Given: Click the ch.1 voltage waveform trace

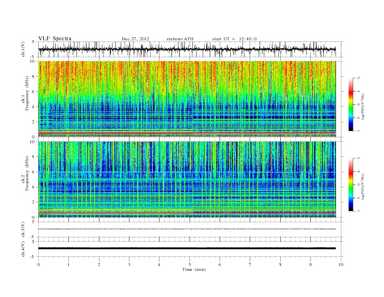Looking at the screenshot, I should point(187,49).
